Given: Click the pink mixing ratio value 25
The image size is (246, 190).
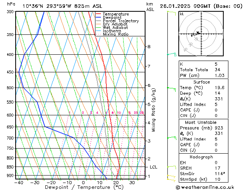Looking at the screenshot, I should click(x=142, y=113).
